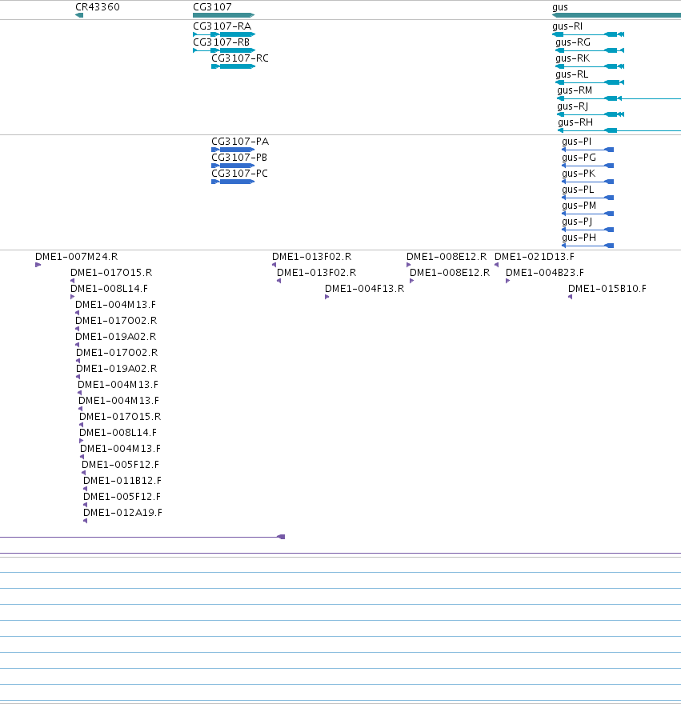Select the CG3107-RB transcript label
Screen dimensions: 681x704
pos(221,42)
